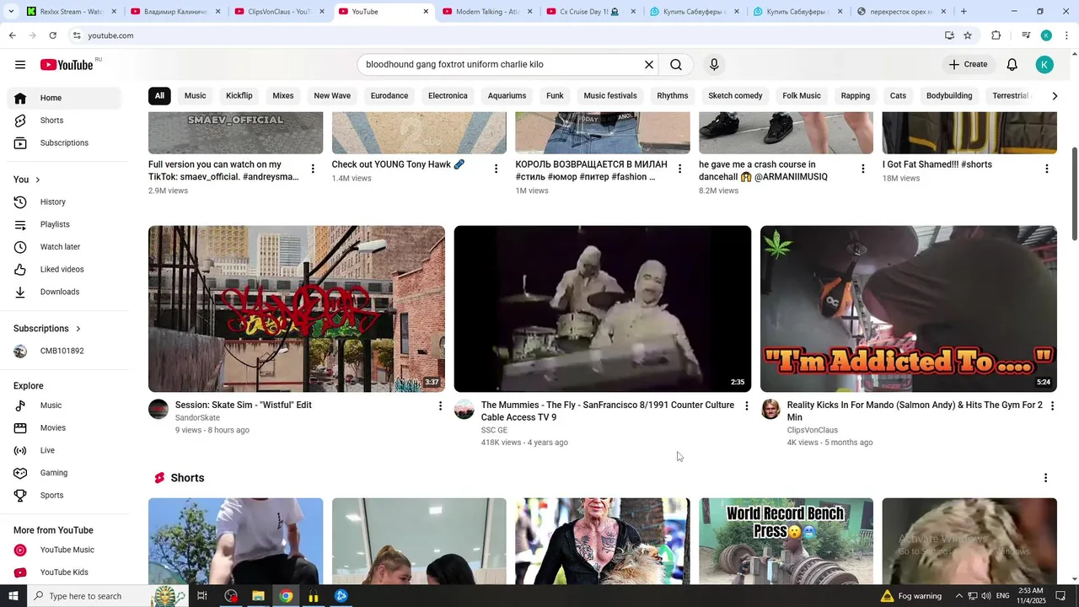This screenshot has height=607, width=1079.
Task: Play World Record Bench Press short
Action: click(786, 540)
